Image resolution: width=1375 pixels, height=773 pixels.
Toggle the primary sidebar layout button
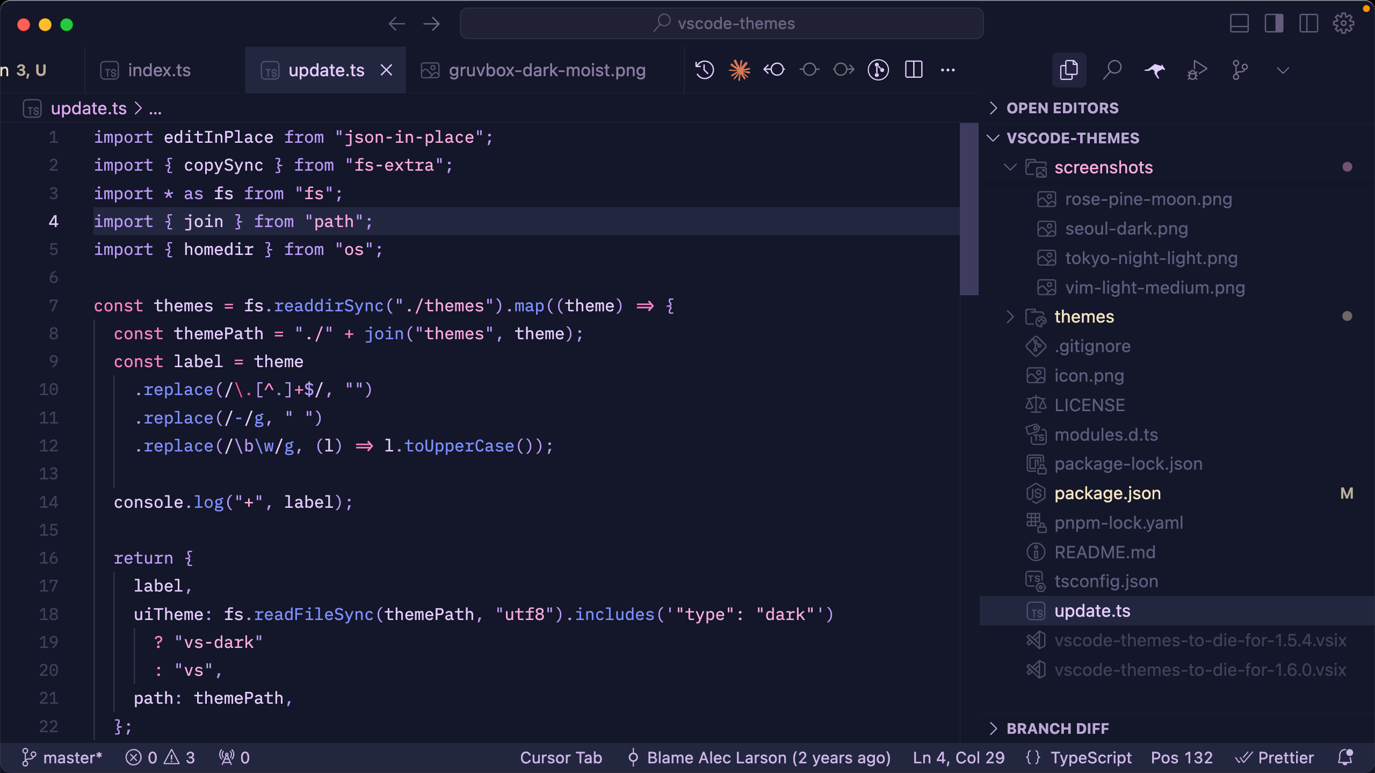[1273, 24]
